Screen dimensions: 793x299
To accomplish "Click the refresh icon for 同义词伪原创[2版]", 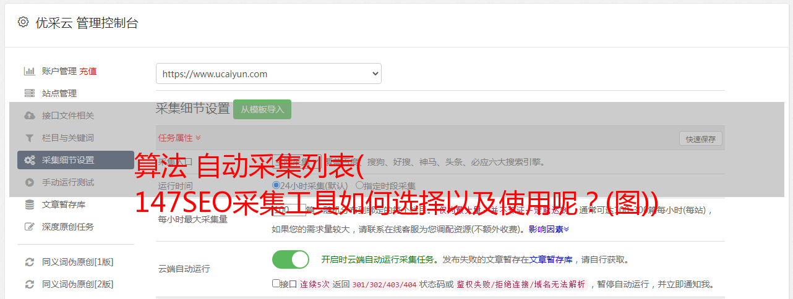I will (x=29, y=284).
